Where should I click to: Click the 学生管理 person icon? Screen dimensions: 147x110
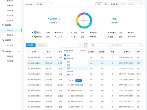coord(3,40)
